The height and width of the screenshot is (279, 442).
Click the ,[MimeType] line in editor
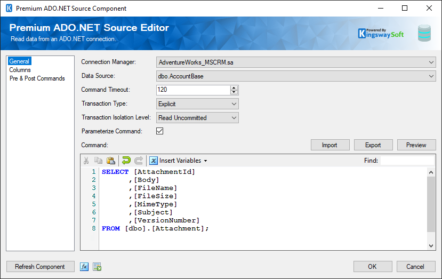152,204
